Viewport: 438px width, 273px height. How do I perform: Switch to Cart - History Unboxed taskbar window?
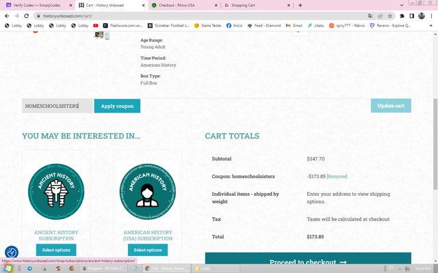pos(167,268)
